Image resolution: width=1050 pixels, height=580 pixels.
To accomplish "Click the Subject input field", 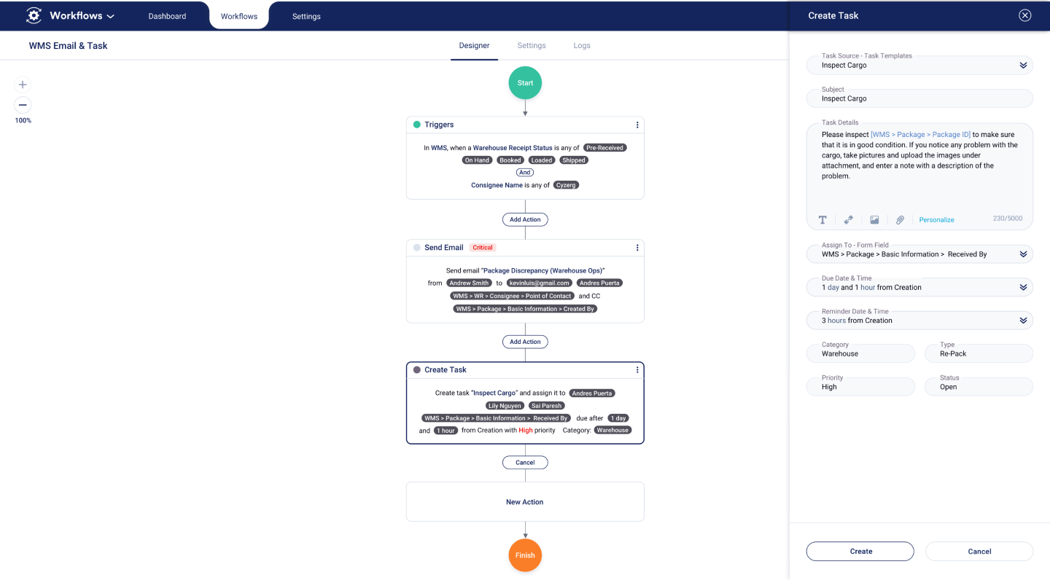I will point(919,98).
